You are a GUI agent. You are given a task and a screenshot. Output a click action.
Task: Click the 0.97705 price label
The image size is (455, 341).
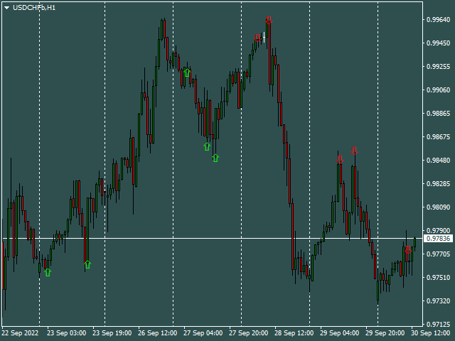pos(438,254)
